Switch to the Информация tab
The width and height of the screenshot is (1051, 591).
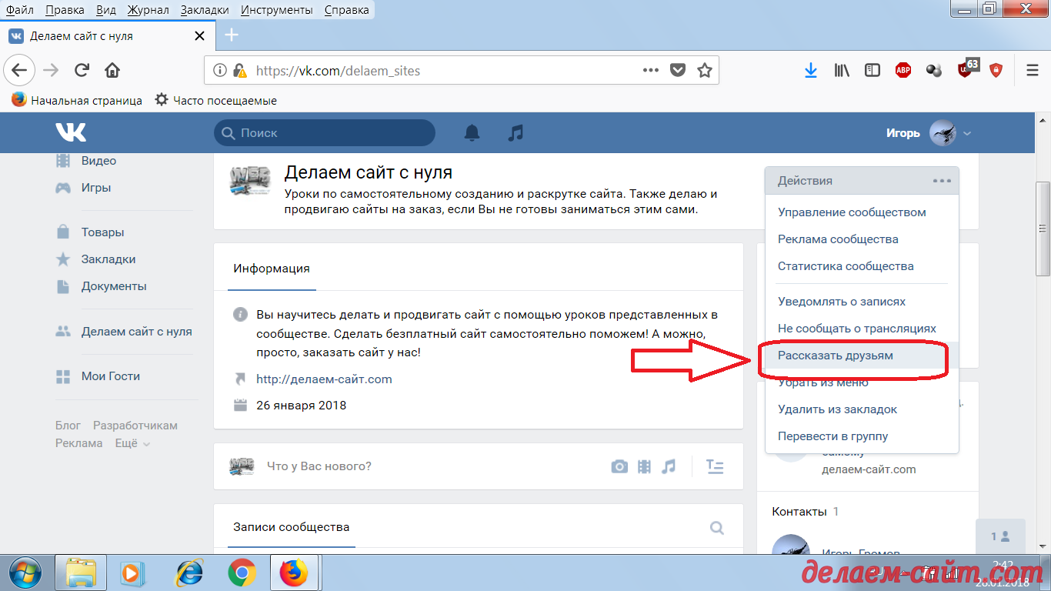click(x=272, y=269)
